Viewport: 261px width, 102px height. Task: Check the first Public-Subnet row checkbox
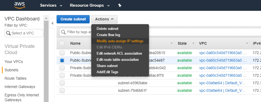(x=62, y=53)
